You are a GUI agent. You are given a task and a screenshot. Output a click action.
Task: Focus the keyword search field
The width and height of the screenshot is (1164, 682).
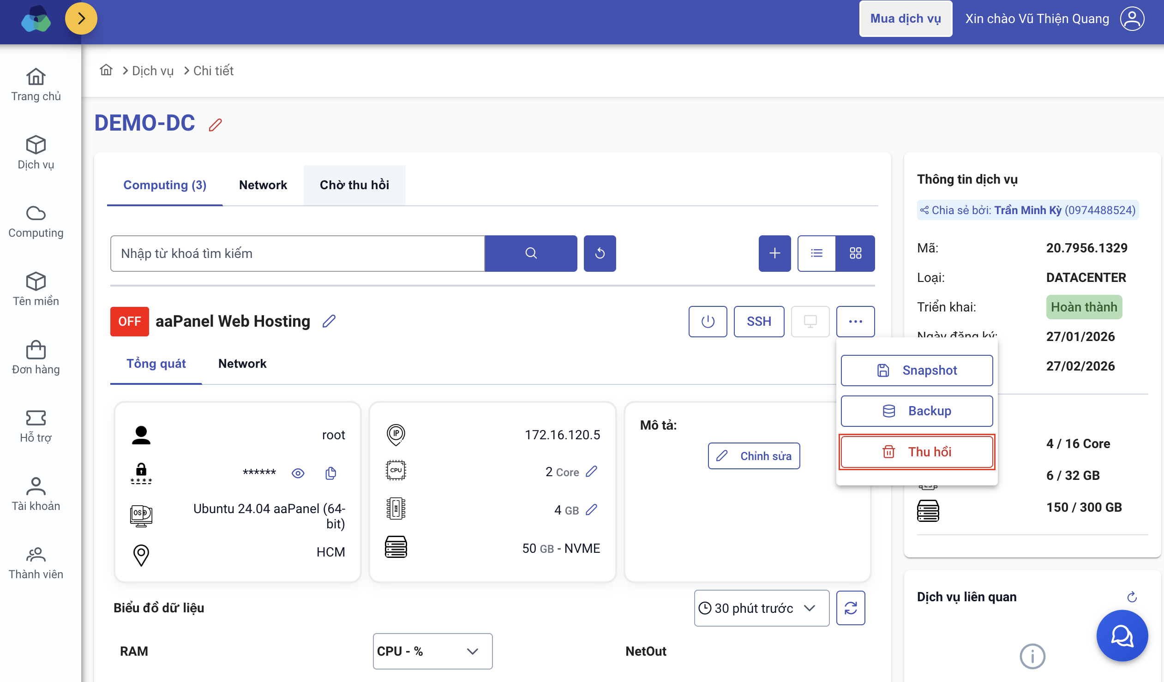coord(298,253)
